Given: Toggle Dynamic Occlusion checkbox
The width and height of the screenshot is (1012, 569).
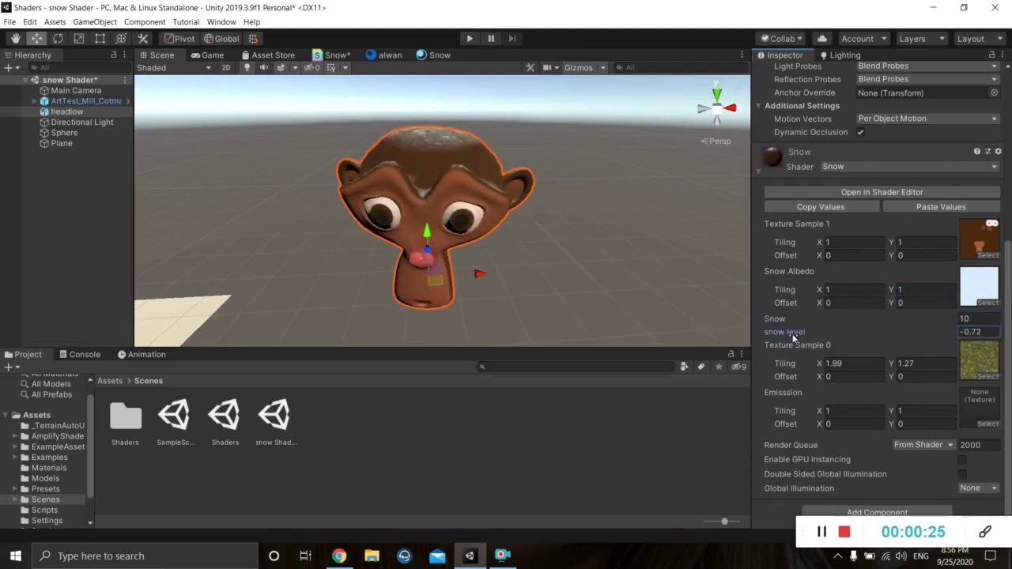Looking at the screenshot, I should click(x=860, y=133).
